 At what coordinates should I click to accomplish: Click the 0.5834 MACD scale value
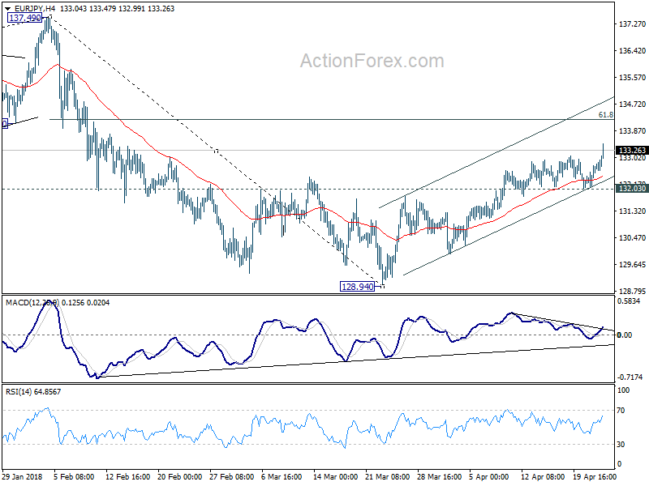(629, 301)
